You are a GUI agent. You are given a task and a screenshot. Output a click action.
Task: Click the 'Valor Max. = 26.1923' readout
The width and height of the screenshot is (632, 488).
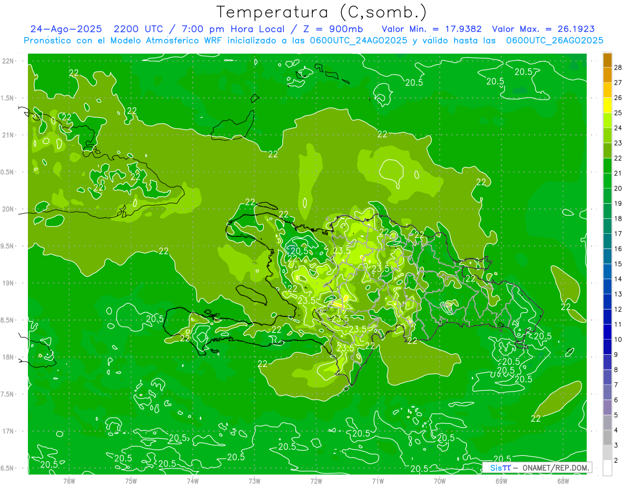point(543,29)
